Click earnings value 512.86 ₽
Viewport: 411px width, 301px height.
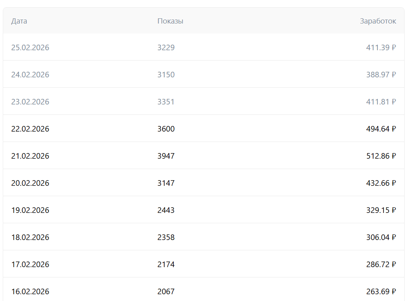(381, 156)
